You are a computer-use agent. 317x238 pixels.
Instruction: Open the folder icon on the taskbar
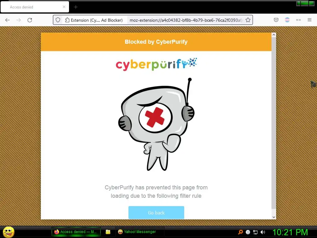(108, 232)
